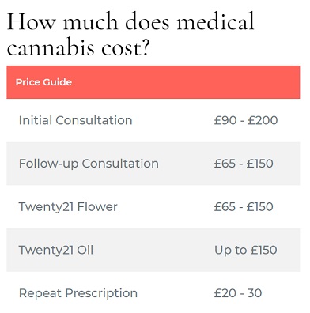Screen dimensions: 310x313
Task: Click the Initial Consultation label
Action: [x=76, y=120]
